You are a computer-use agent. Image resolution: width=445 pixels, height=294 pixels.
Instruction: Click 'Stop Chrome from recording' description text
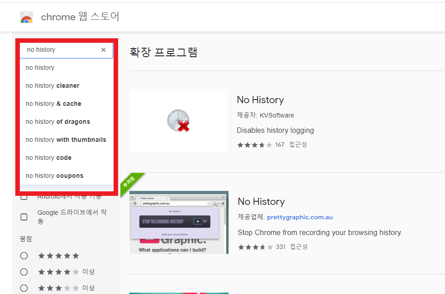click(320, 232)
